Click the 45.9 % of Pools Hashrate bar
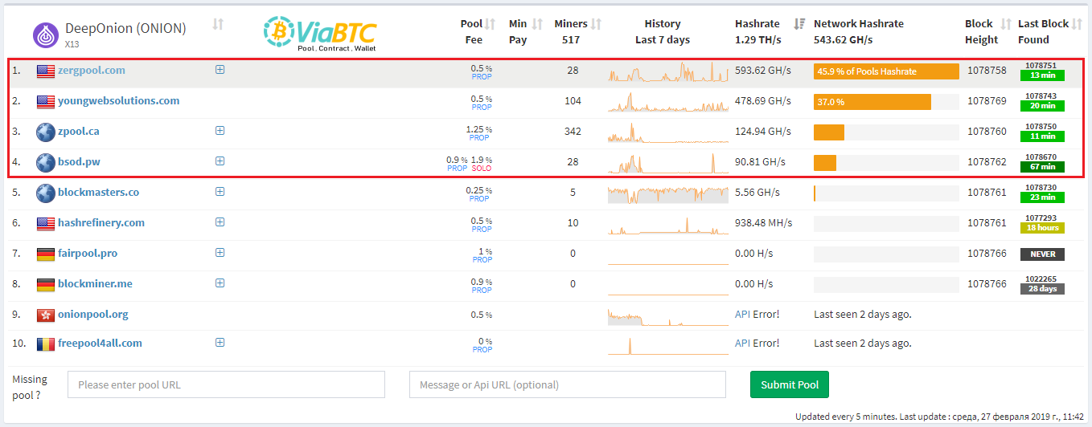 coord(886,71)
